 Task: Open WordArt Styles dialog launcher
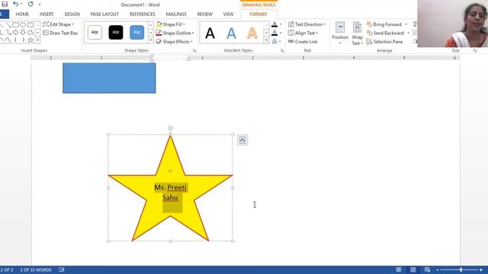coord(282,50)
